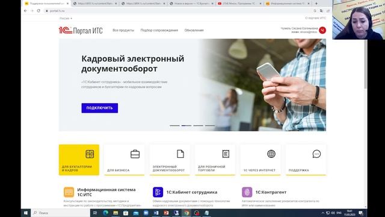Open the Windows Start menu

(x=26, y=213)
